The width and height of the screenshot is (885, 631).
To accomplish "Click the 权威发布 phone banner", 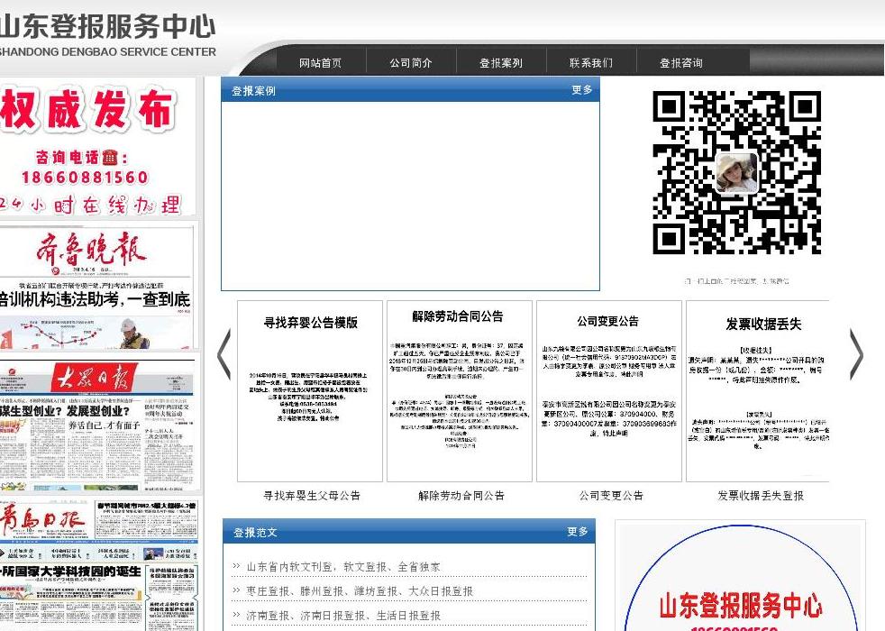I will (97, 147).
